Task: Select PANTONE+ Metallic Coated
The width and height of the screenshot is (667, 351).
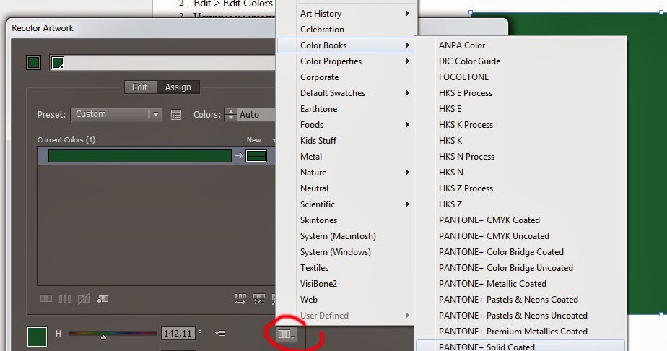Action: tap(520, 283)
